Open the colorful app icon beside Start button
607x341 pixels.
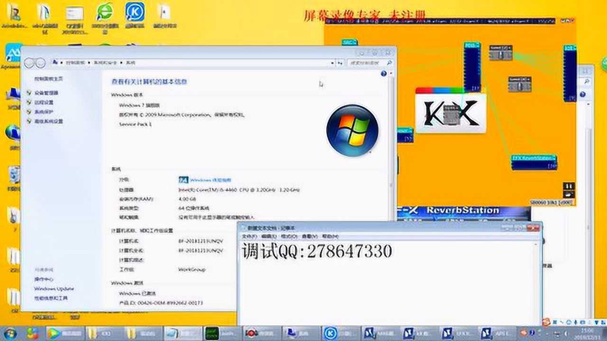(32, 333)
